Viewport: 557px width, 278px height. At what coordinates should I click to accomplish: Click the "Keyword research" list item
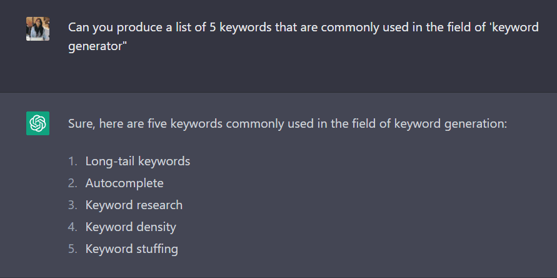(134, 205)
